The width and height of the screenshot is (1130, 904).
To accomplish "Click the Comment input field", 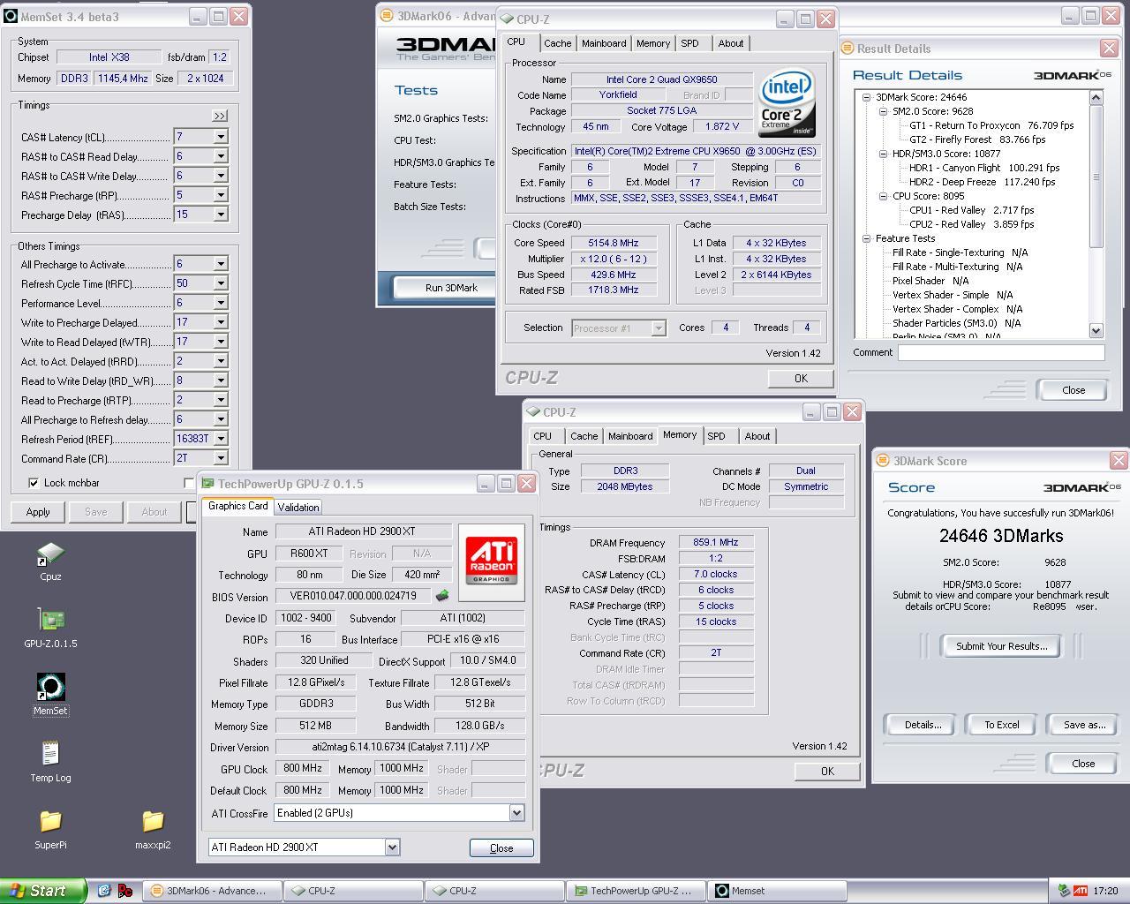I will (1001, 352).
